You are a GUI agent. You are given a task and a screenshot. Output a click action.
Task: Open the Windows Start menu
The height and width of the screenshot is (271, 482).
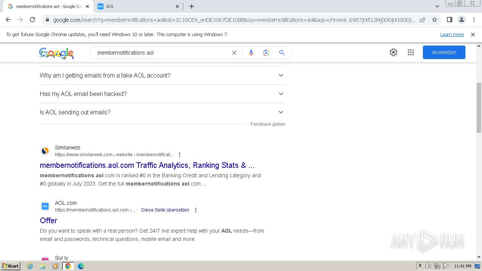pyautogui.click(x=10, y=266)
